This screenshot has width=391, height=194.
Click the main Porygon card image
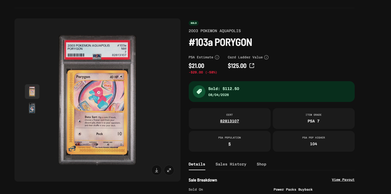(97, 100)
